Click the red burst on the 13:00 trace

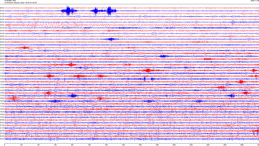[x=241, y=82]
